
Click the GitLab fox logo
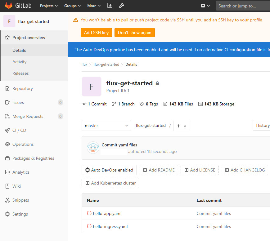[9, 6]
